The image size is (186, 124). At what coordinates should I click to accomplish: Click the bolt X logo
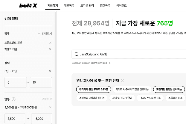(x=28, y=5)
